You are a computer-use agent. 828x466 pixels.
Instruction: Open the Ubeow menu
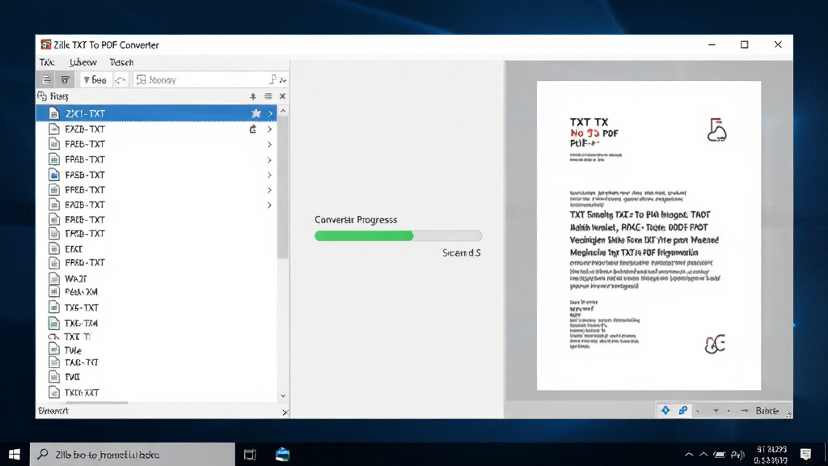tap(83, 61)
